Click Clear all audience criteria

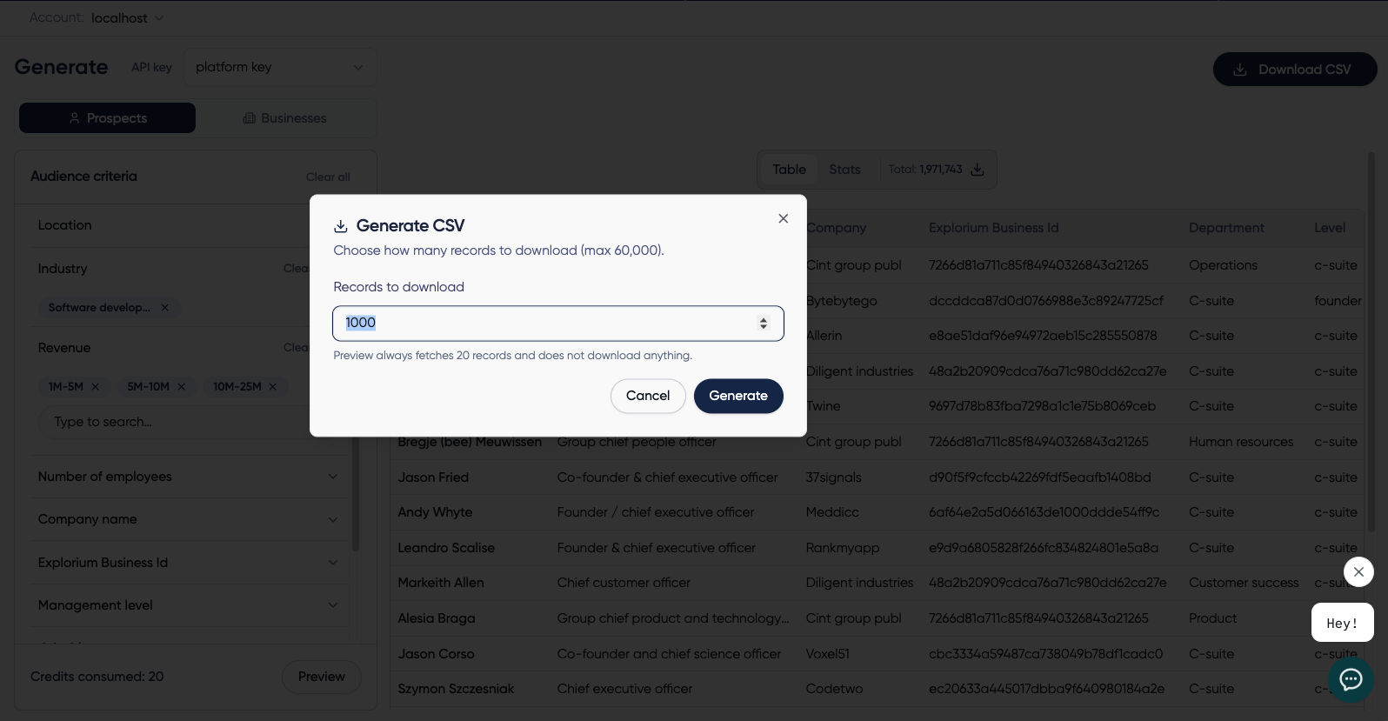(x=328, y=177)
